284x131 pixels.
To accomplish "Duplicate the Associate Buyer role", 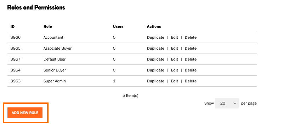I will click(155, 48).
